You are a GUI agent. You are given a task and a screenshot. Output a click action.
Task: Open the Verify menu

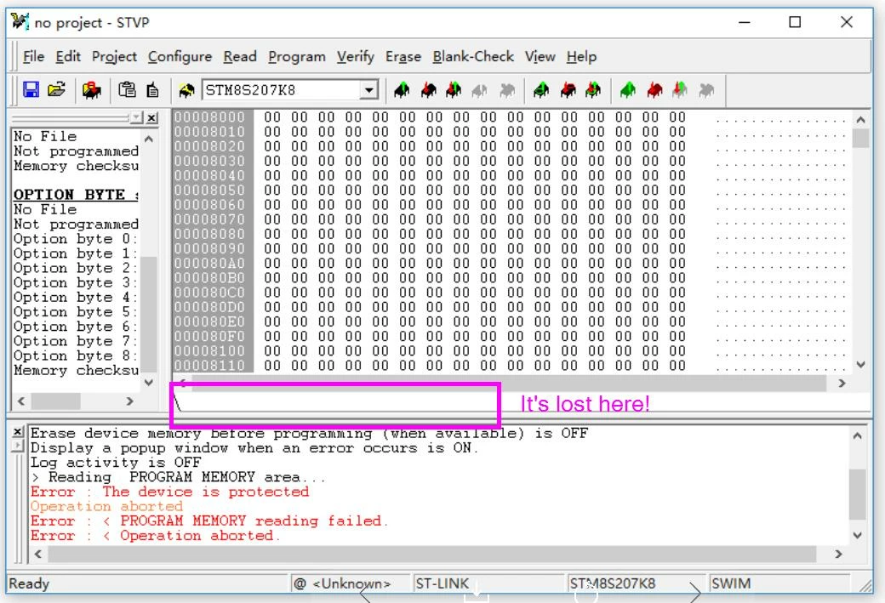356,56
